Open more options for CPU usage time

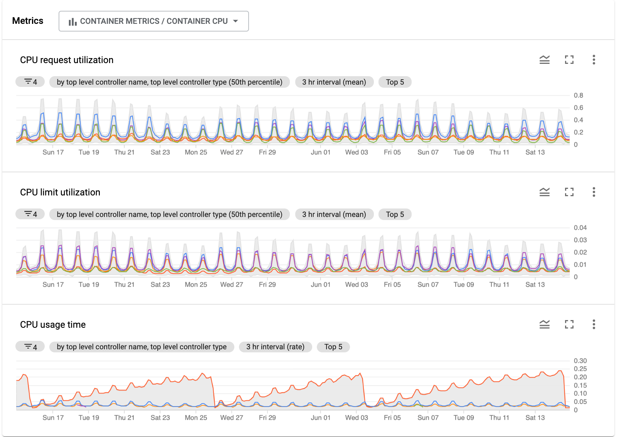(594, 324)
